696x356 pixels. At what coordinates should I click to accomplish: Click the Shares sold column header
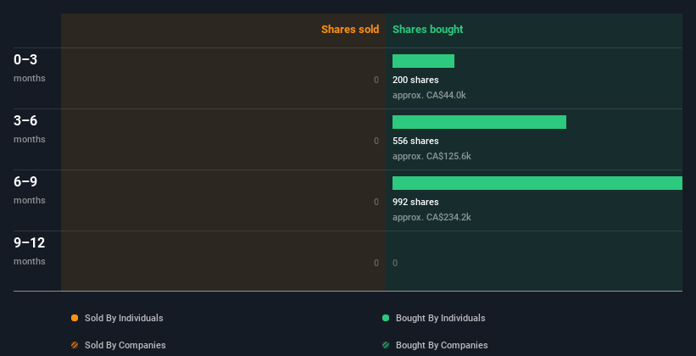350,30
